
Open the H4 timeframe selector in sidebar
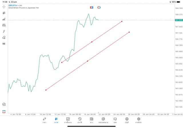point(4,44)
